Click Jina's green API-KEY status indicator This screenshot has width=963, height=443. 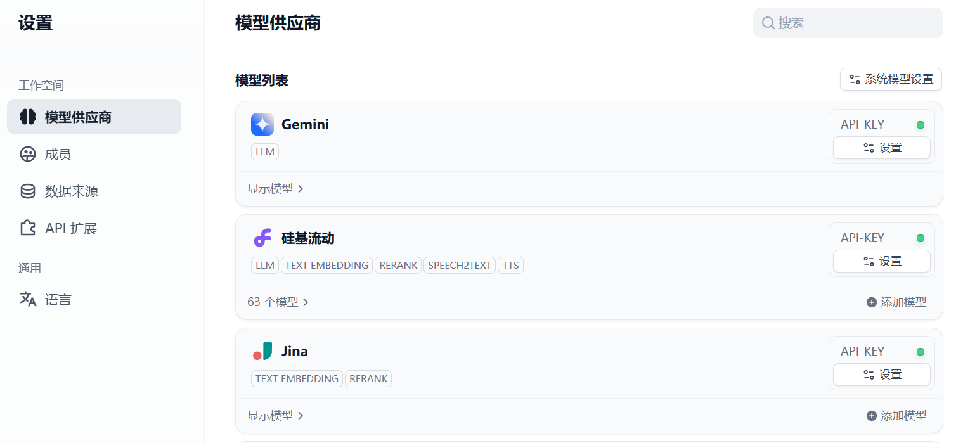(x=921, y=352)
